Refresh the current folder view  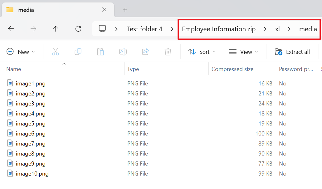78,29
